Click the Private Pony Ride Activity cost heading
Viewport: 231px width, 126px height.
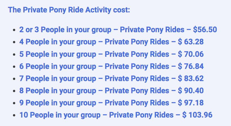[69, 10]
